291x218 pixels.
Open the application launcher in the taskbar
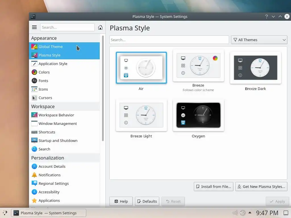5,213
